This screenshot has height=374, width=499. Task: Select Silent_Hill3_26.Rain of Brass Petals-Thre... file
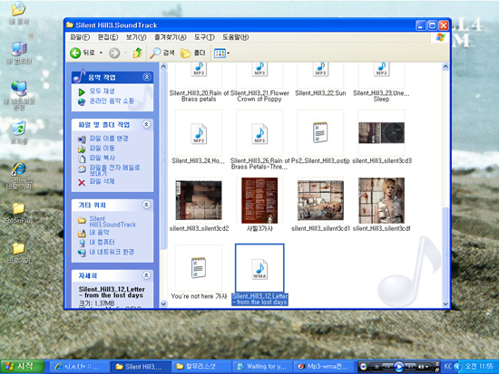[259, 139]
